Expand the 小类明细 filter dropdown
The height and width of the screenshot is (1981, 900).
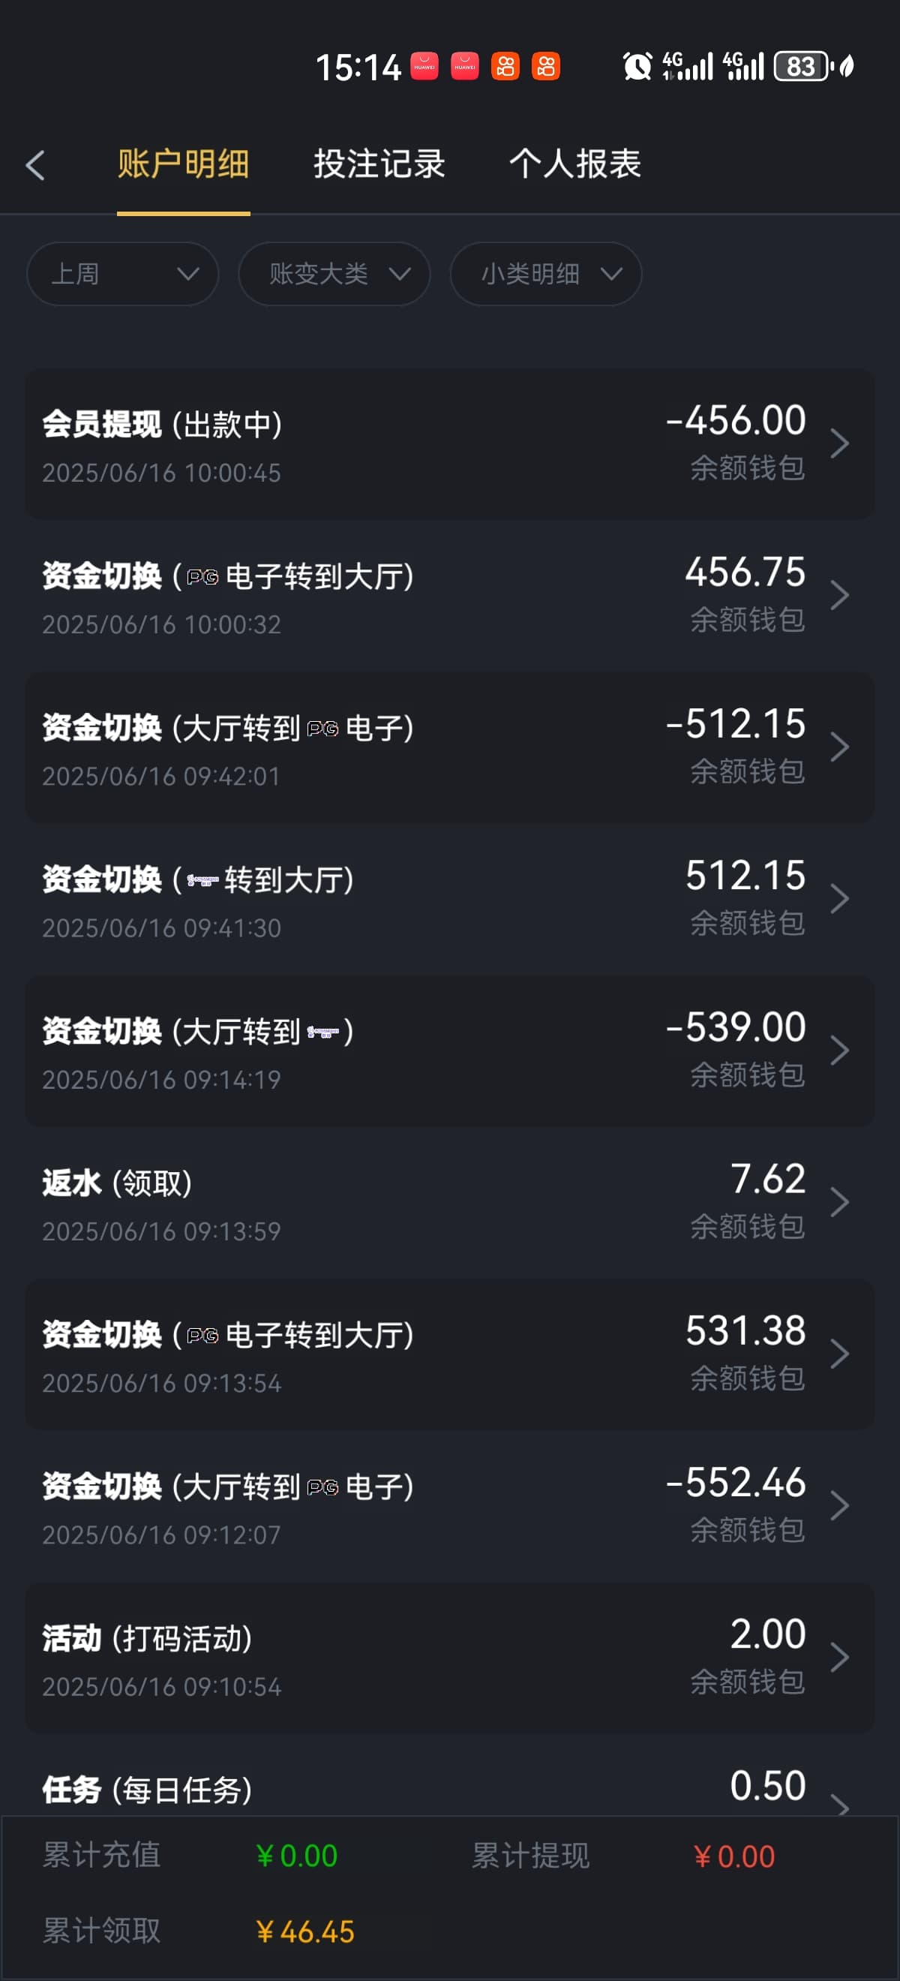[x=546, y=274]
